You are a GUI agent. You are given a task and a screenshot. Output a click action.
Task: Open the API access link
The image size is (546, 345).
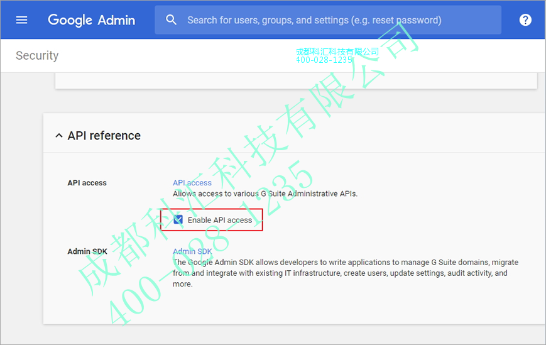click(x=192, y=183)
